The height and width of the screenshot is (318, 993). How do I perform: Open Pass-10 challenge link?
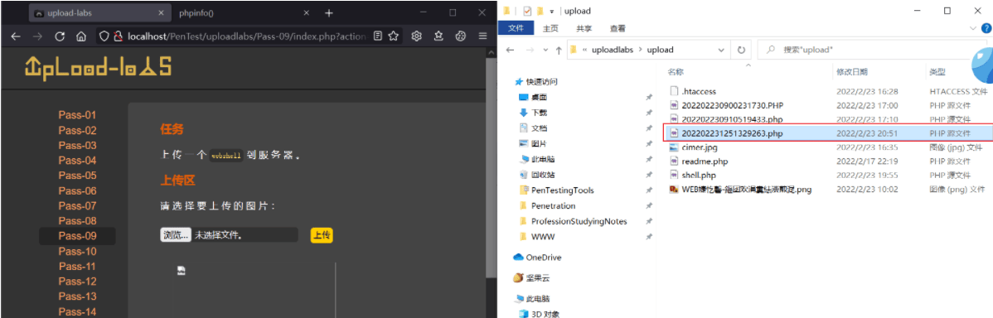77,251
